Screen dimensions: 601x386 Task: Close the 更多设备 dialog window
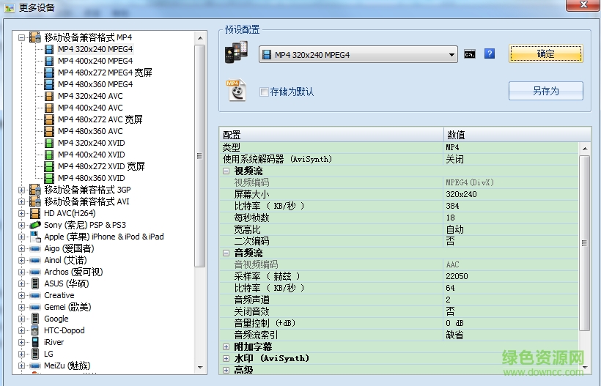tap(583, 4)
